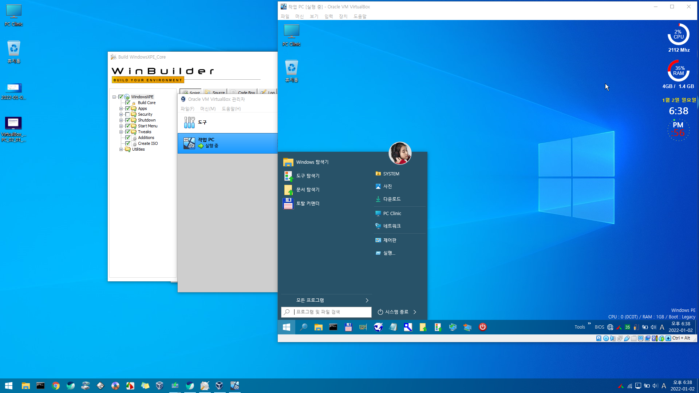Click the globe network icon in the VM tray
The width and height of the screenshot is (699, 393).
coord(610,327)
